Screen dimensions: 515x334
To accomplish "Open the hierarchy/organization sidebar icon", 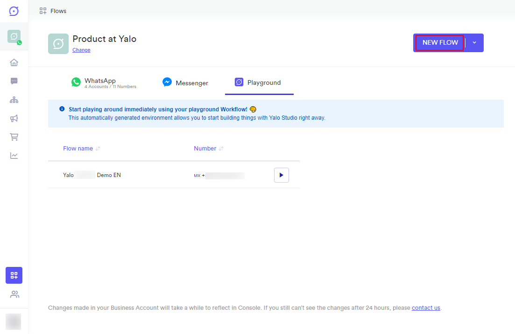I will tap(14, 100).
